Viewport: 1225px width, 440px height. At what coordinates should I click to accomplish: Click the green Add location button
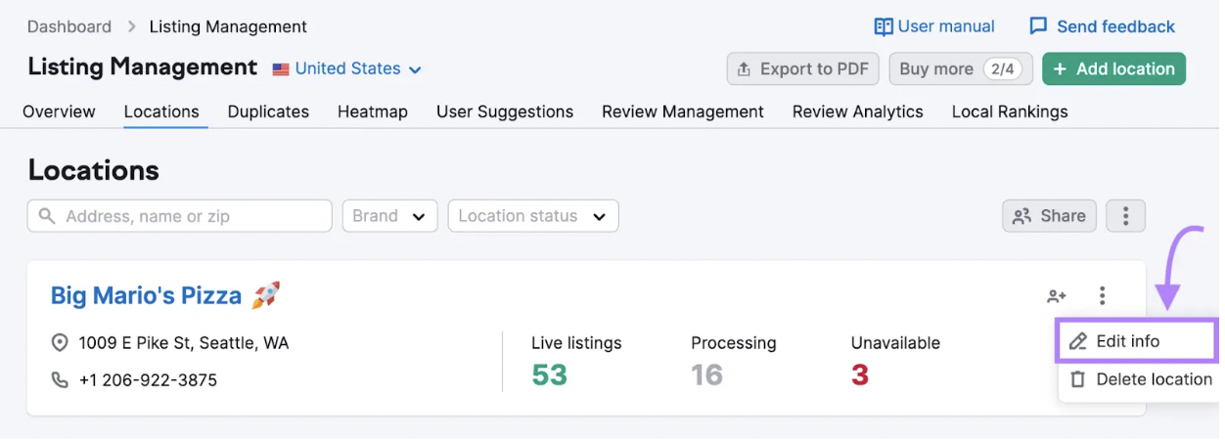[1114, 69]
